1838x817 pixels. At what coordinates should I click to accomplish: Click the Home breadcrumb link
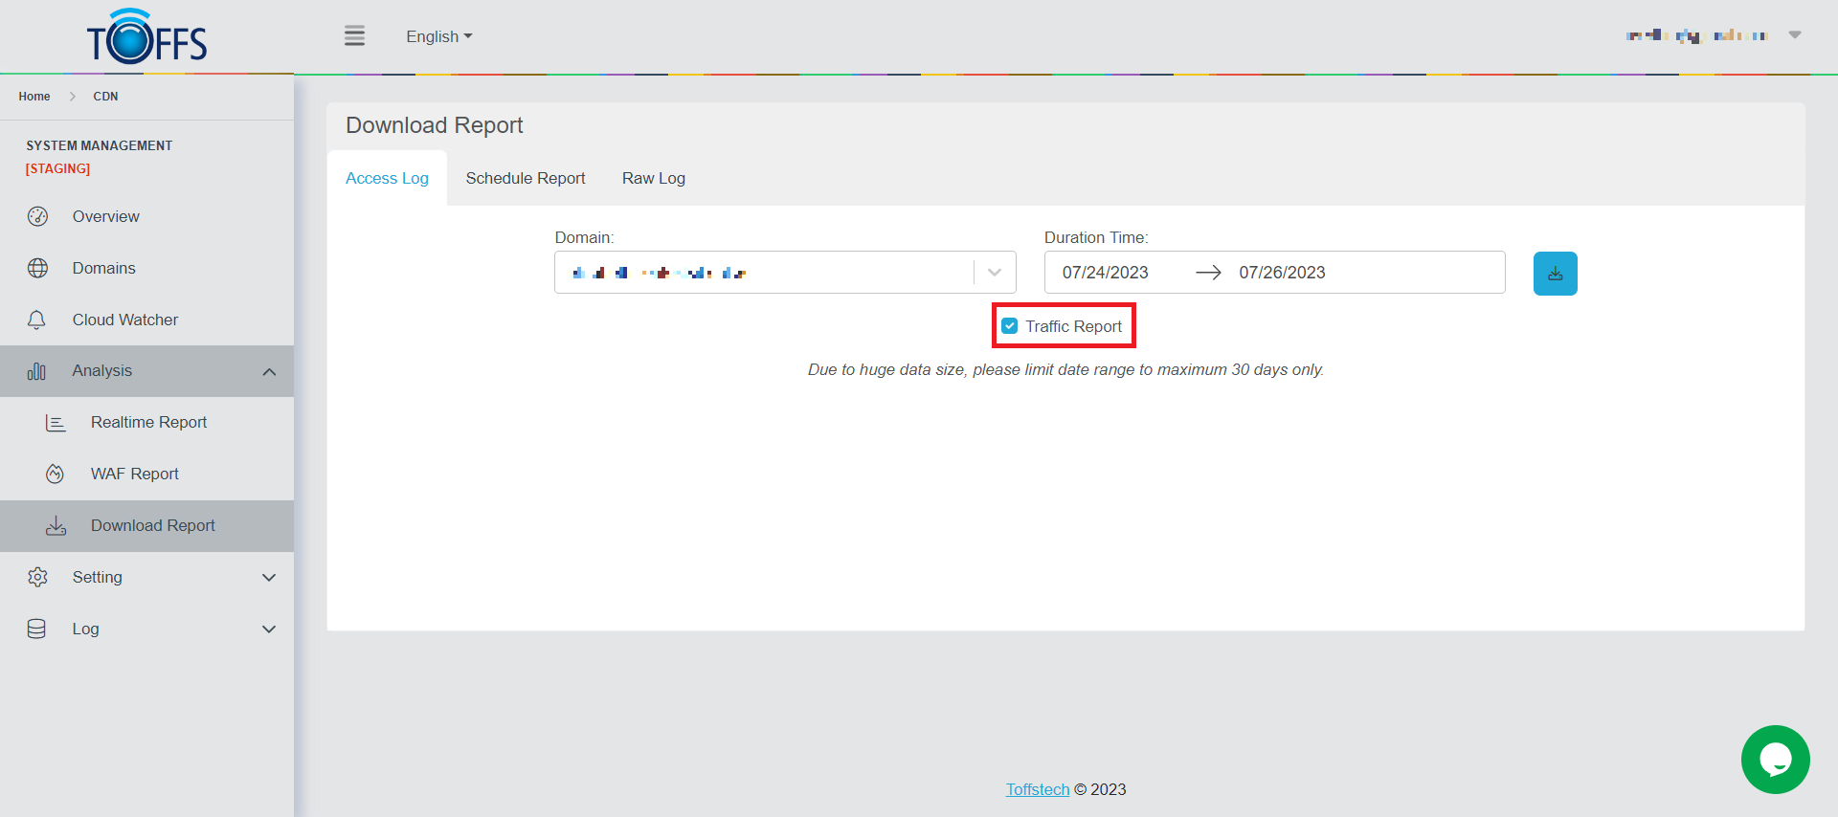pyautogui.click(x=34, y=97)
